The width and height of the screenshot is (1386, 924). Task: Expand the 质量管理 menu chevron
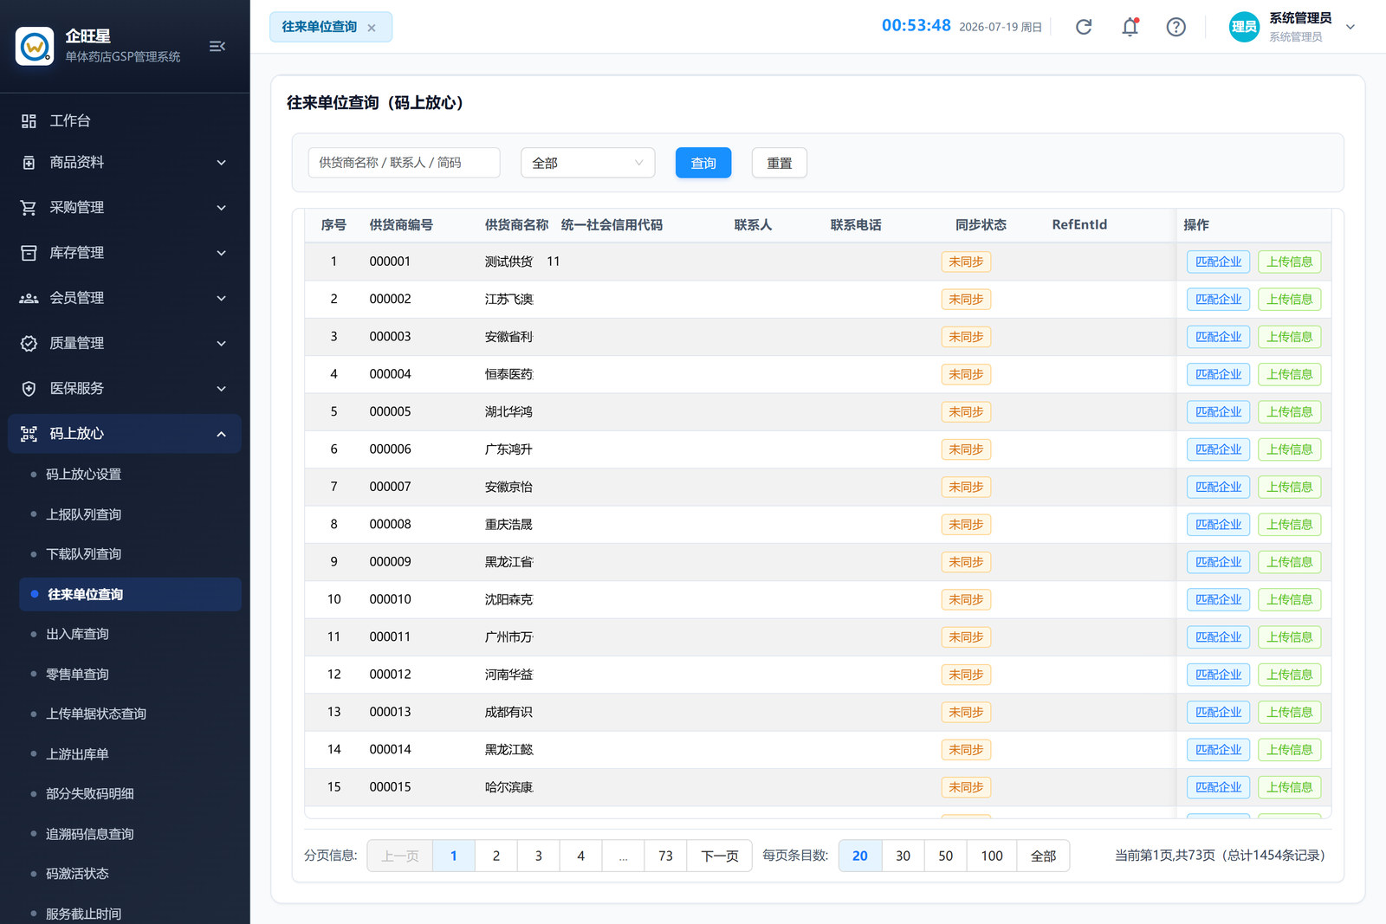221,344
